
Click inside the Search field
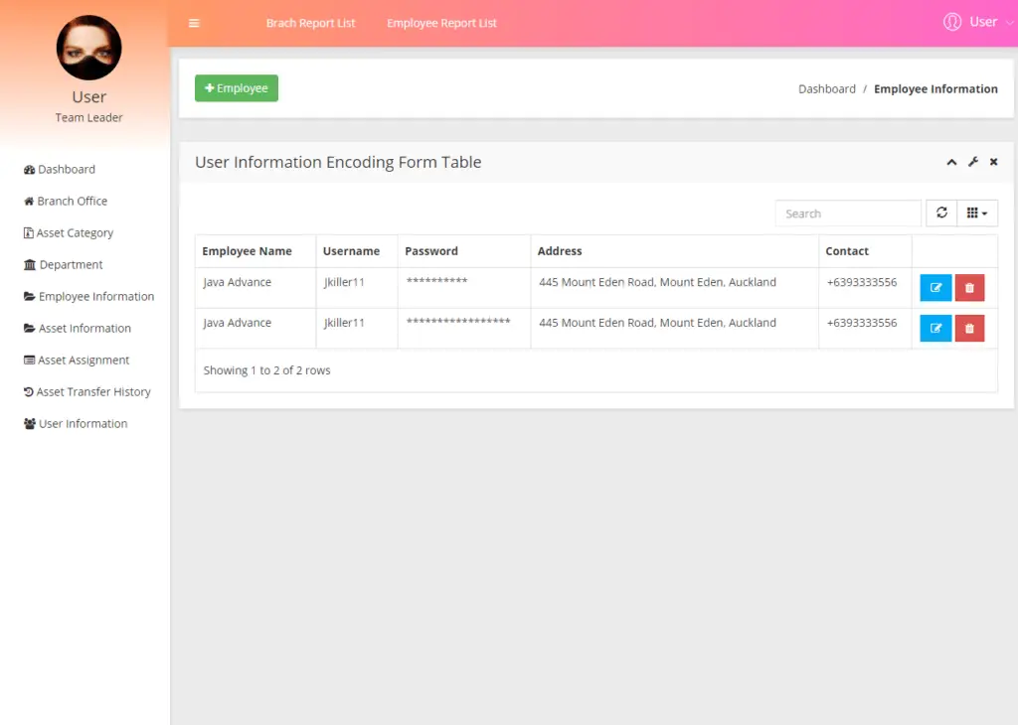point(847,213)
